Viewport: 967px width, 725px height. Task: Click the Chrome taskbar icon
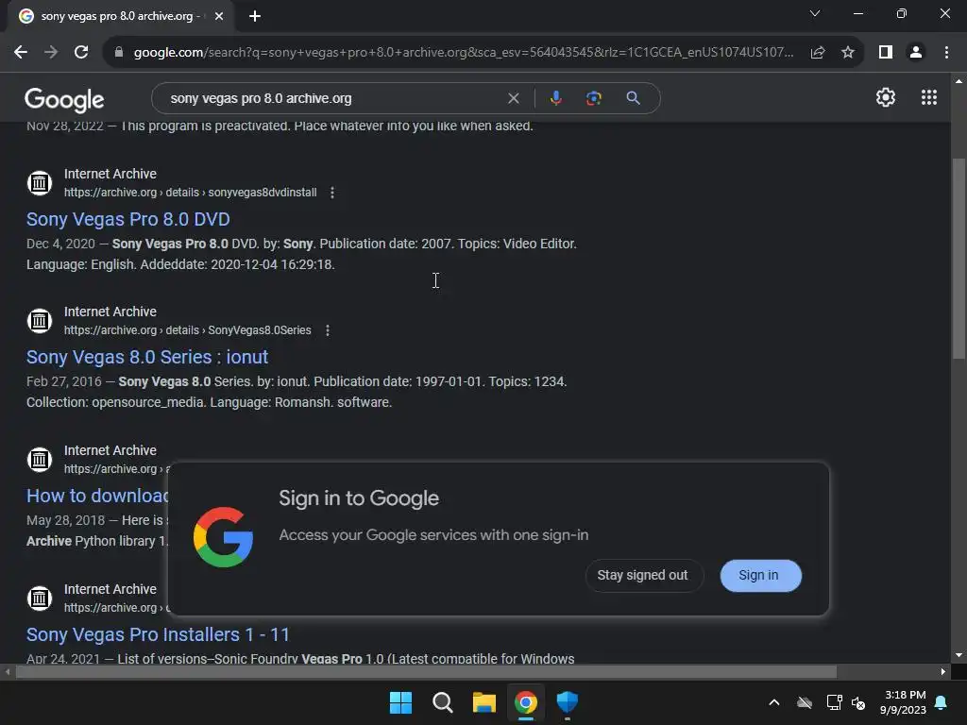(x=526, y=702)
